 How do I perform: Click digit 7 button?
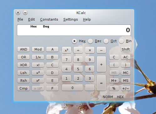tap(66, 59)
